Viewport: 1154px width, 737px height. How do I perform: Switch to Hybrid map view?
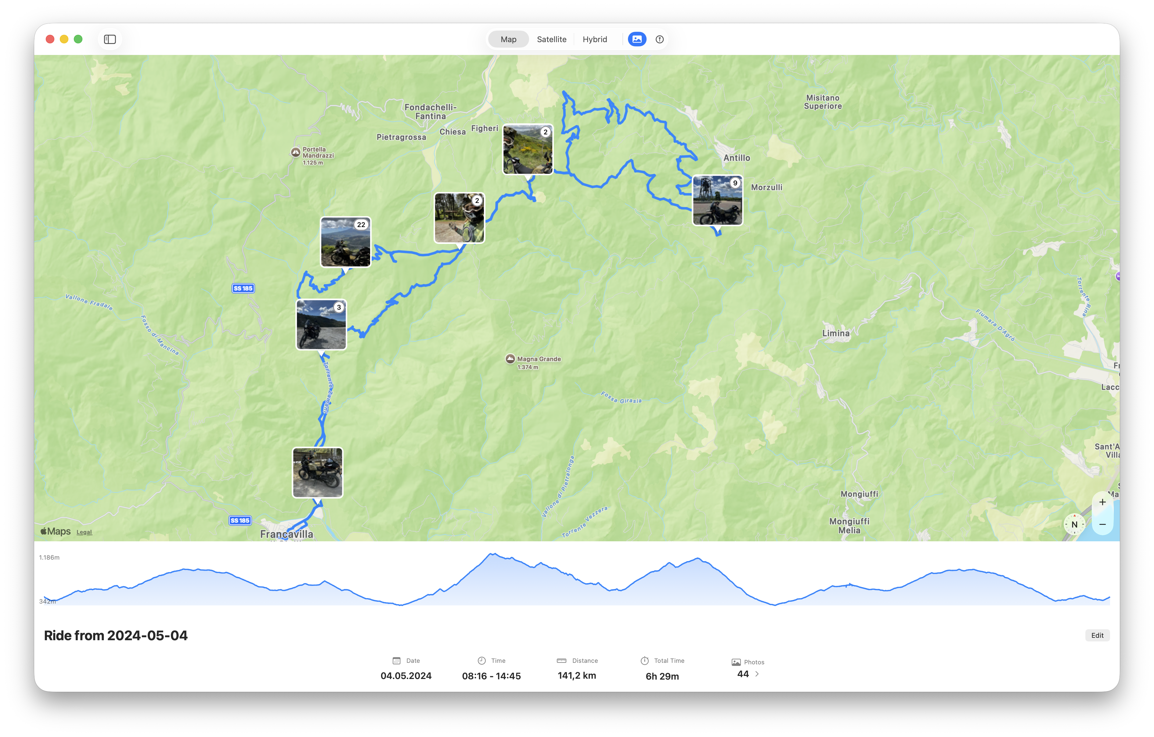click(x=595, y=39)
